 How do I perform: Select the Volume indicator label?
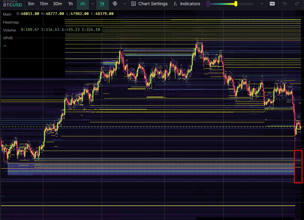(9, 30)
